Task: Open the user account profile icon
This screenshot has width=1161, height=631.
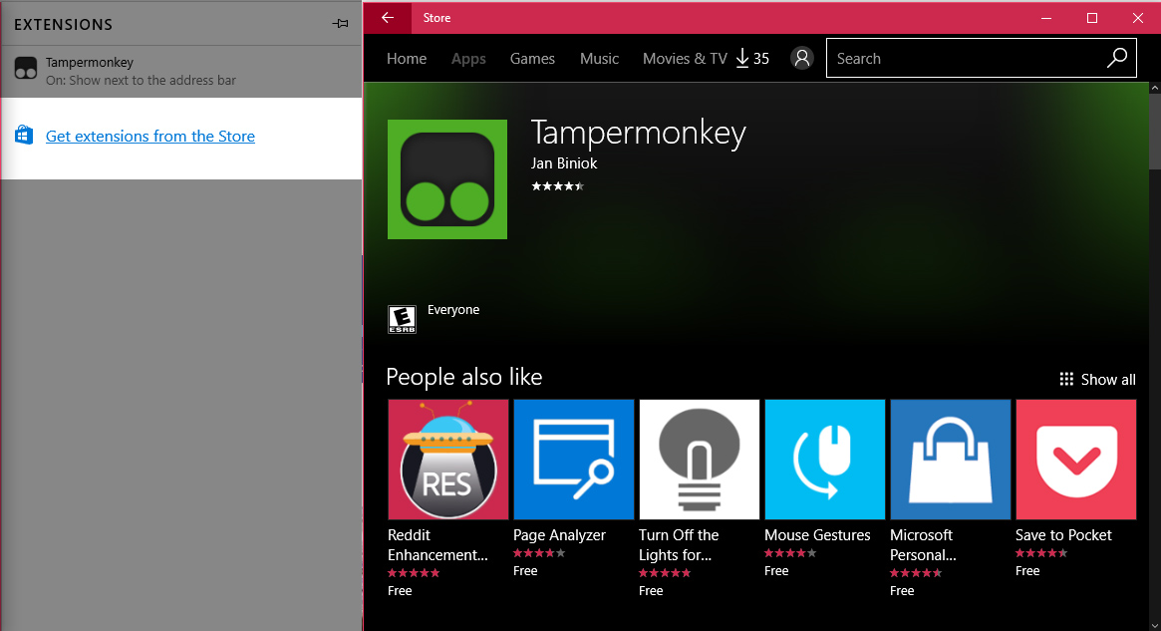Action: pos(802,59)
